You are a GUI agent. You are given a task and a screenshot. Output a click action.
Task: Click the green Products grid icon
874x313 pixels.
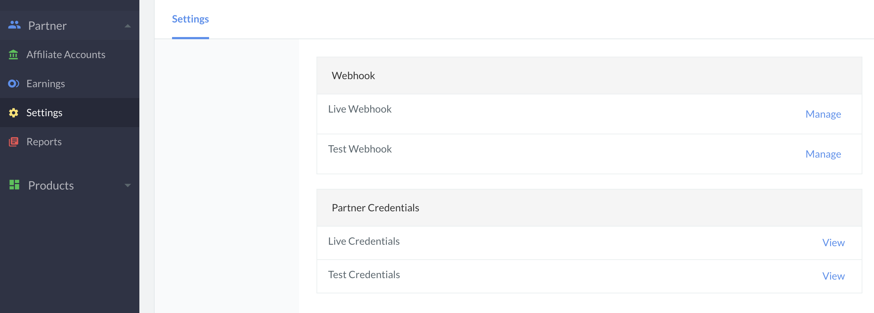(14, 185)
